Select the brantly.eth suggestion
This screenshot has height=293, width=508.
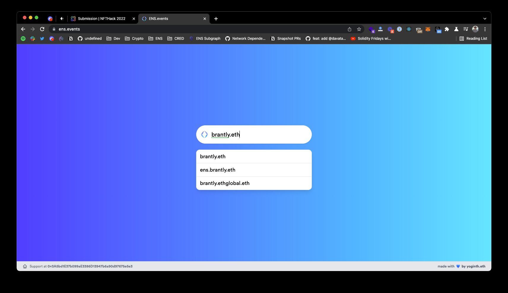(x=254, y=156)
